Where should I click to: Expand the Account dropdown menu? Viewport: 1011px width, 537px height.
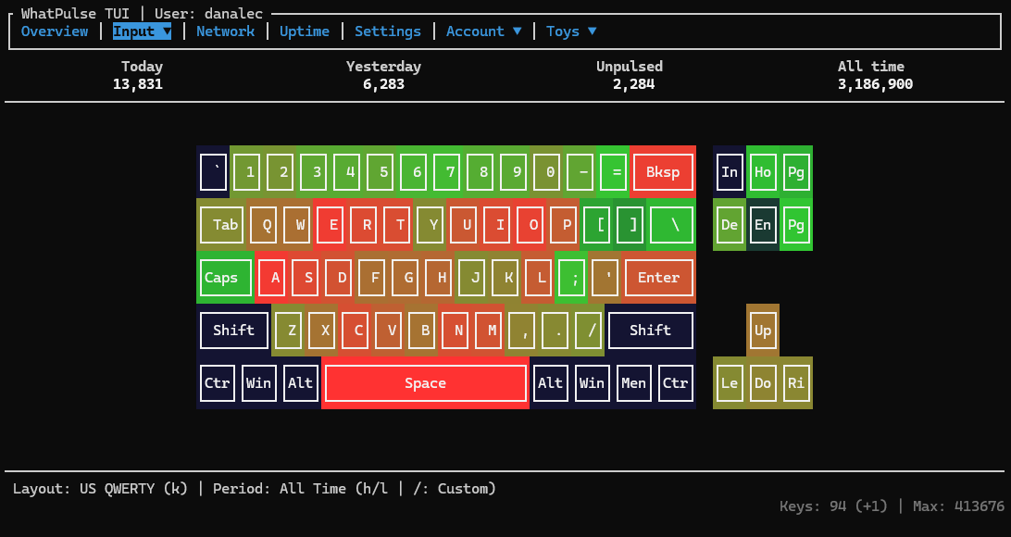coord(483,31)
